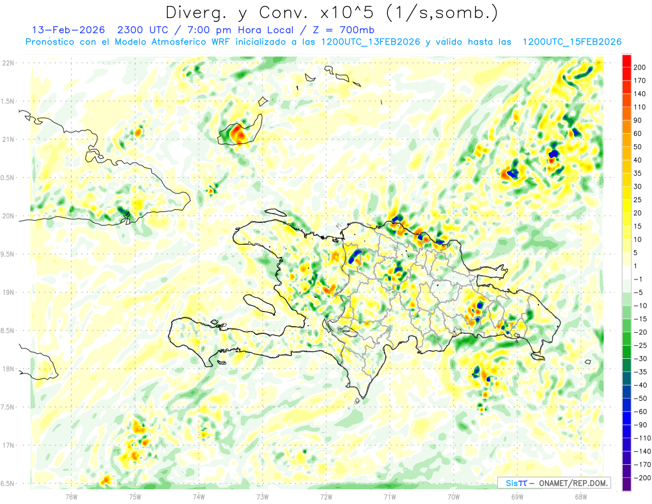This screenshot has width=652, height=504.
Task: Click the '90' value on the colour scale
Action: click(x=638, y=120)
